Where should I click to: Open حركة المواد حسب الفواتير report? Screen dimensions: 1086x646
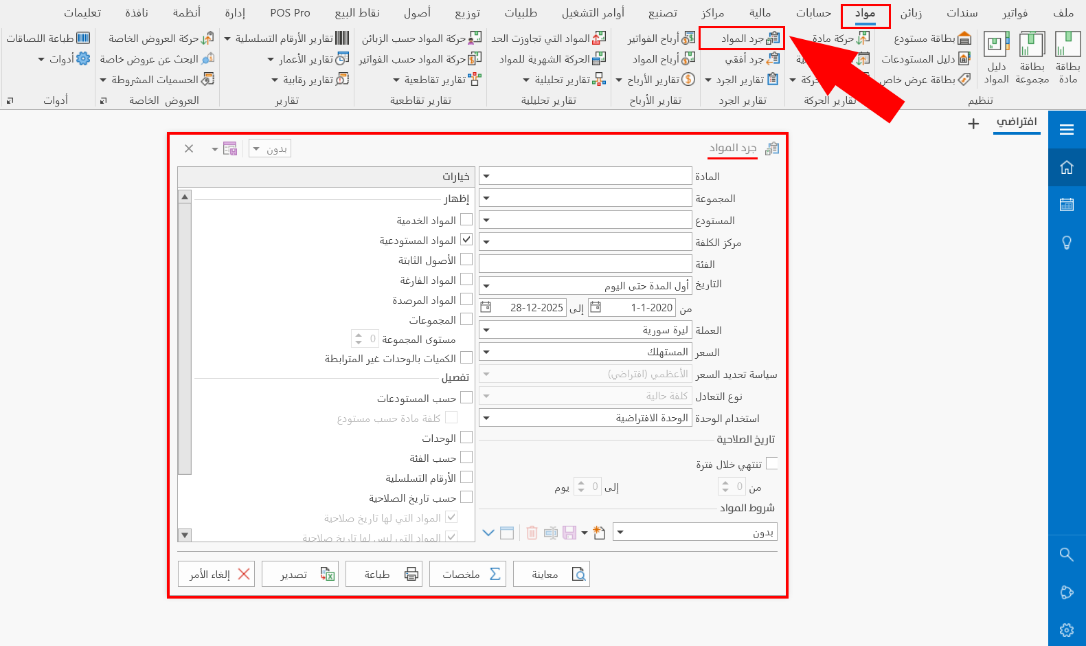coord(420,59)
